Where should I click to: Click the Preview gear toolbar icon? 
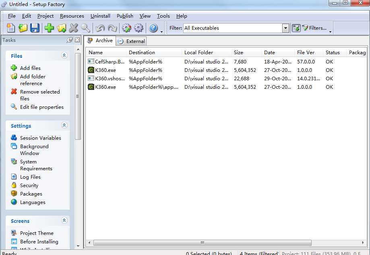[x=138, y=28]
